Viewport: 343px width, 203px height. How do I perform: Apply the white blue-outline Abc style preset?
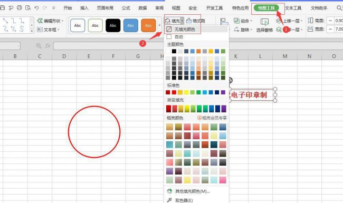78,25
